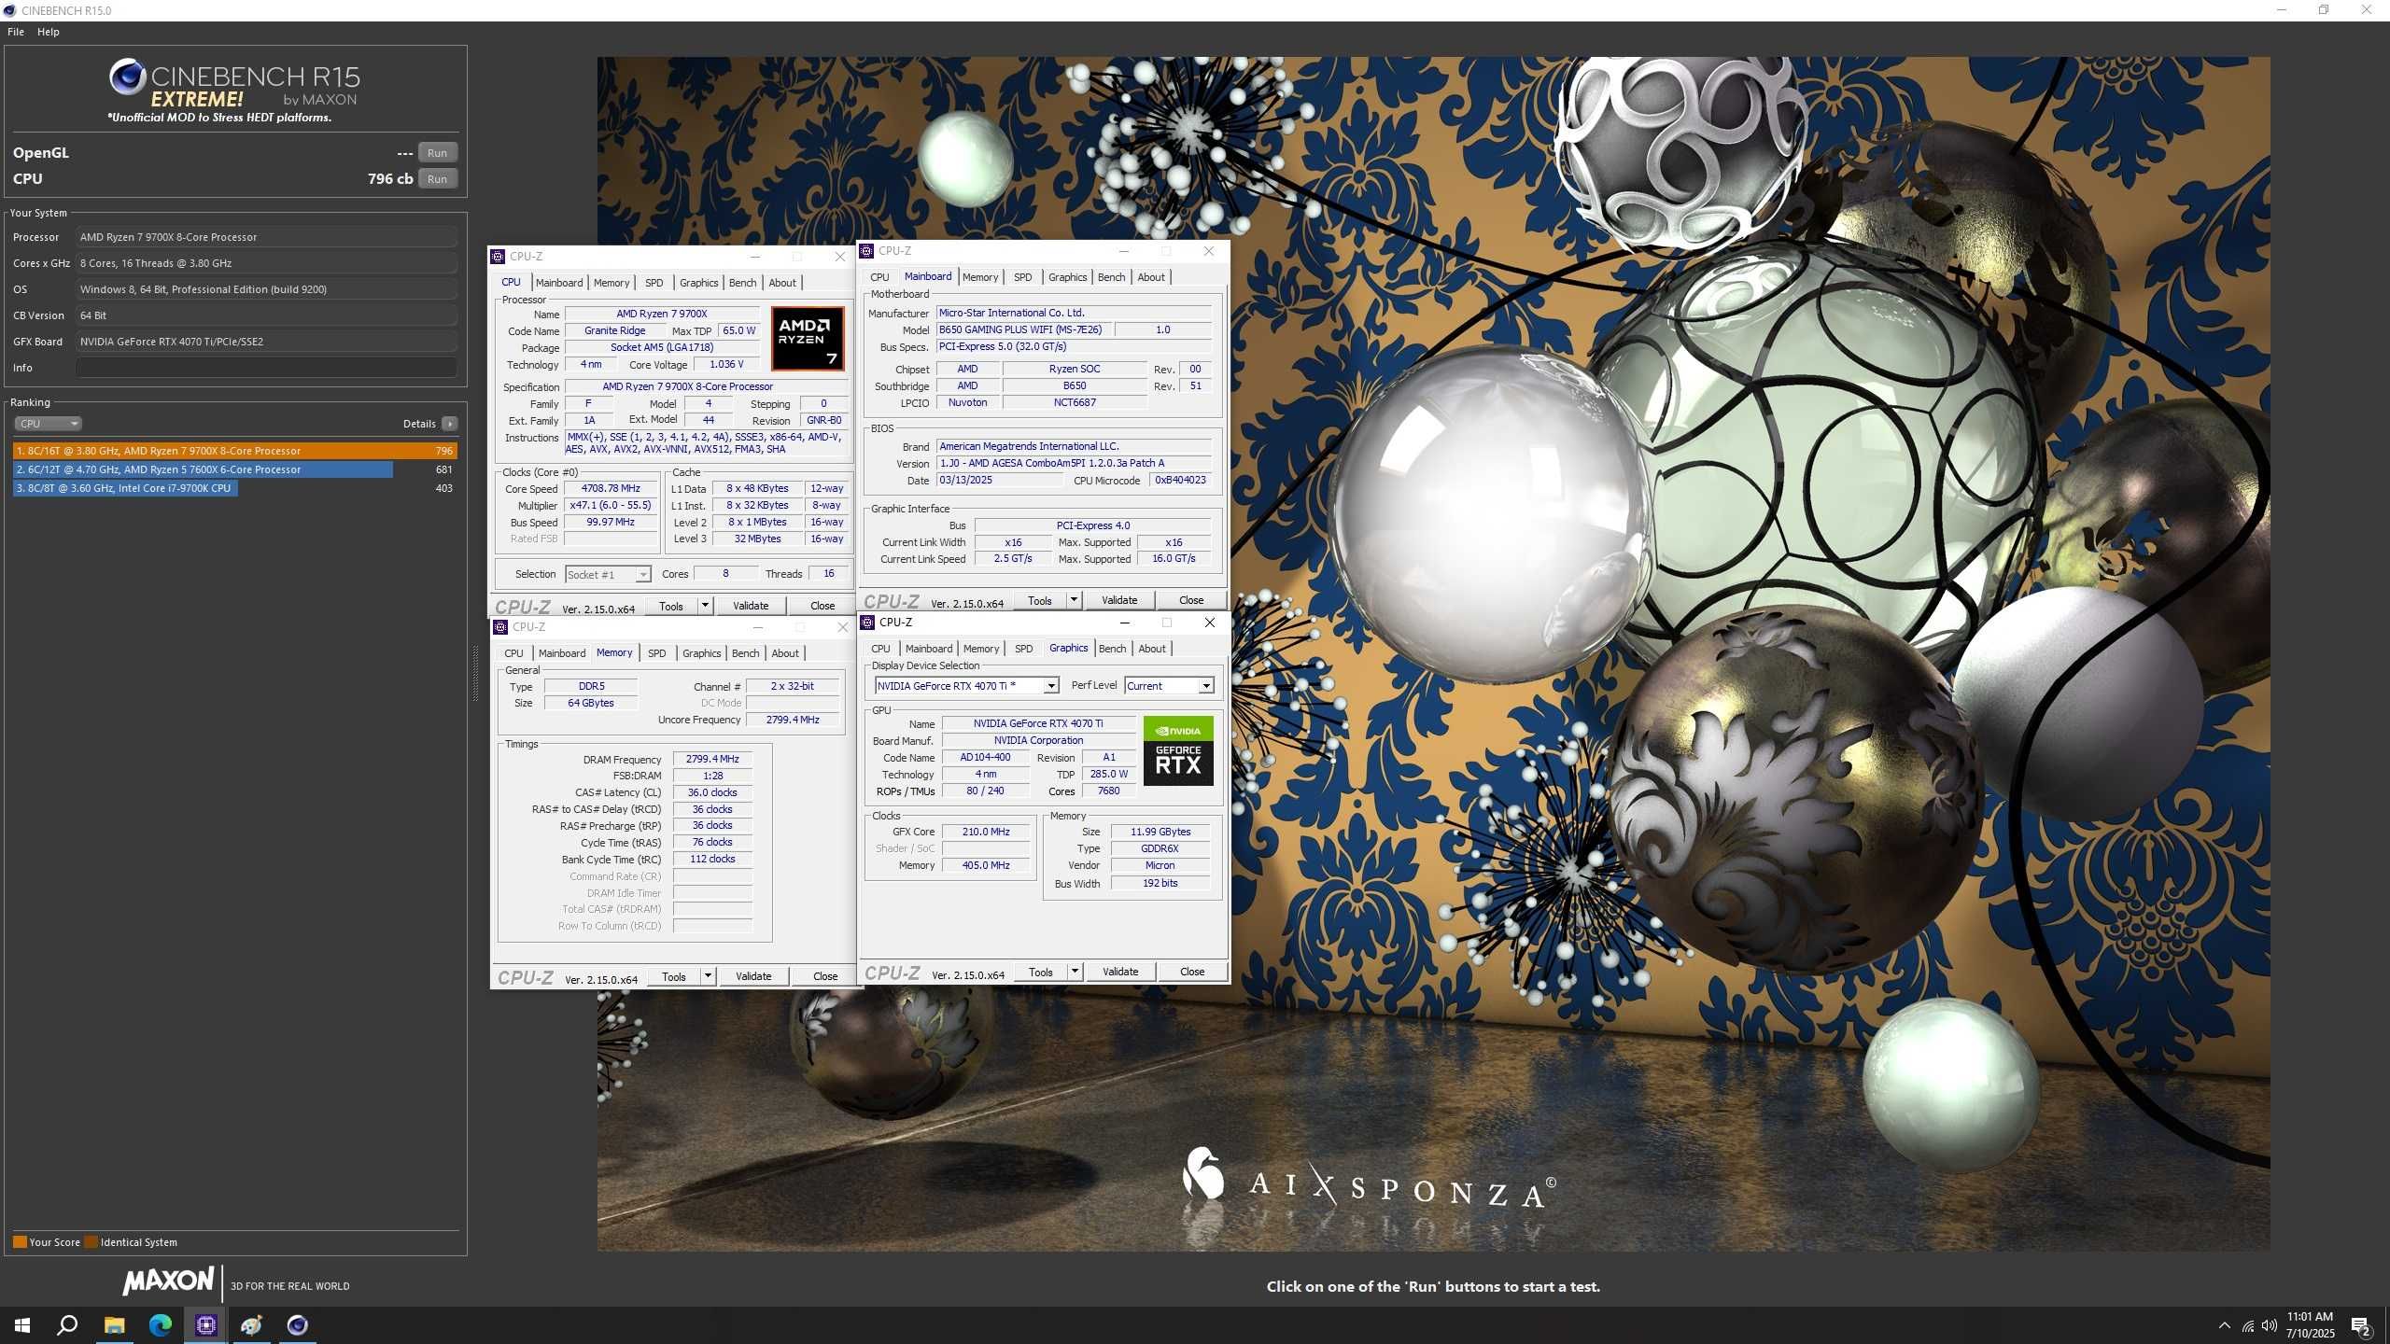Image resolution: width=2390 pixels, height=1344 pixels.
Task: Click the NVIDIA GeForce RTX logo
Action: 1178,750
